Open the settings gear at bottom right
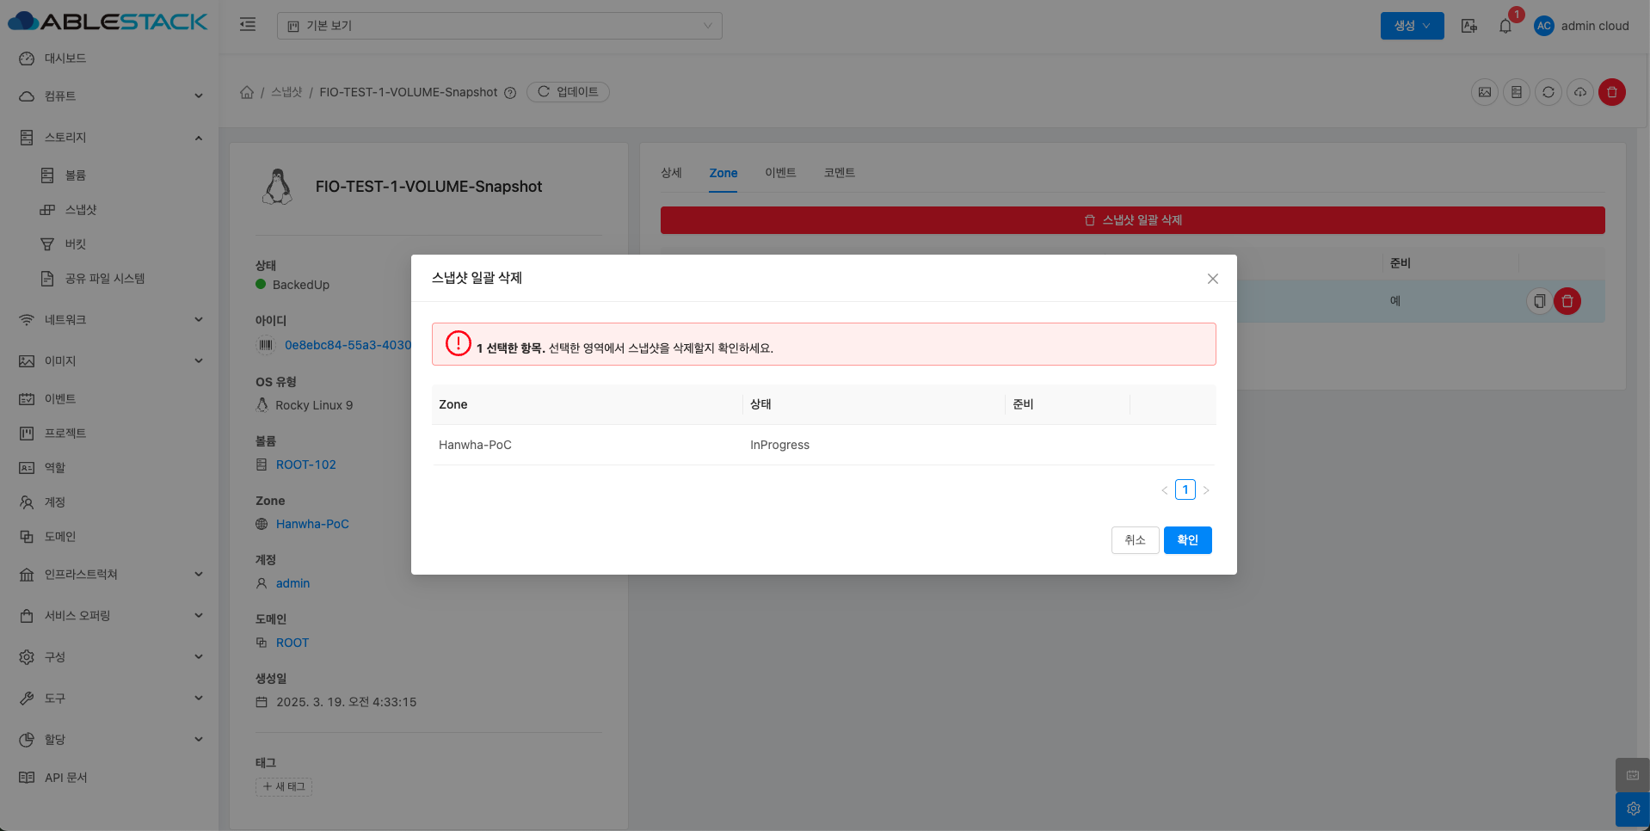The image size is (1650, 831). [x=1632, y=809]
